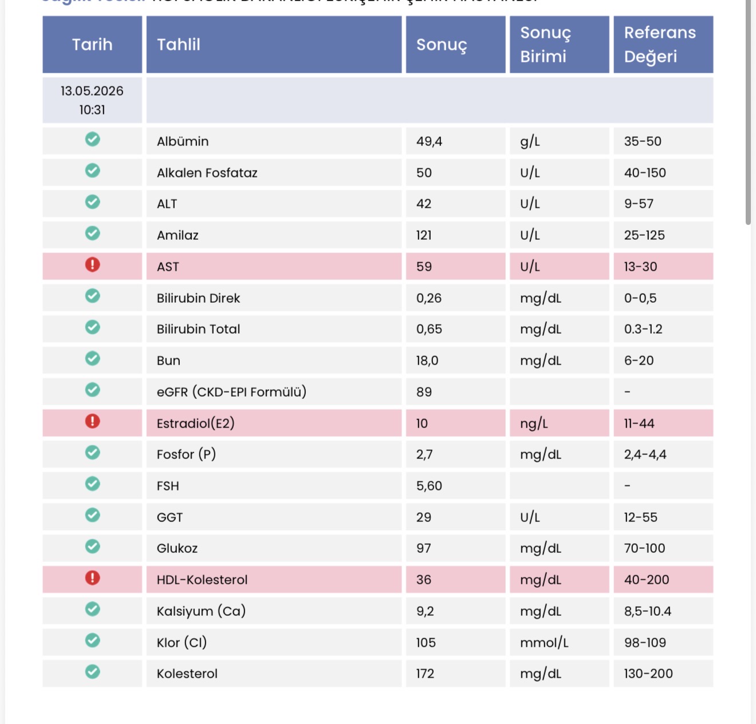This screenshot has width=756, height=724.
Task: Click the HDL-Kolesterol reference range 40-200
Action: pos(647,580)
